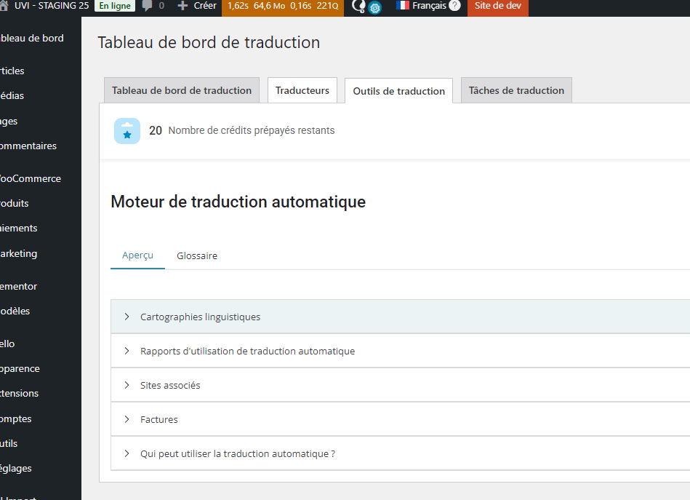Viewport: 690px width, 500px height.
Task: Go to WooCommerce in the sidebar menu
Action: [31, 178]
